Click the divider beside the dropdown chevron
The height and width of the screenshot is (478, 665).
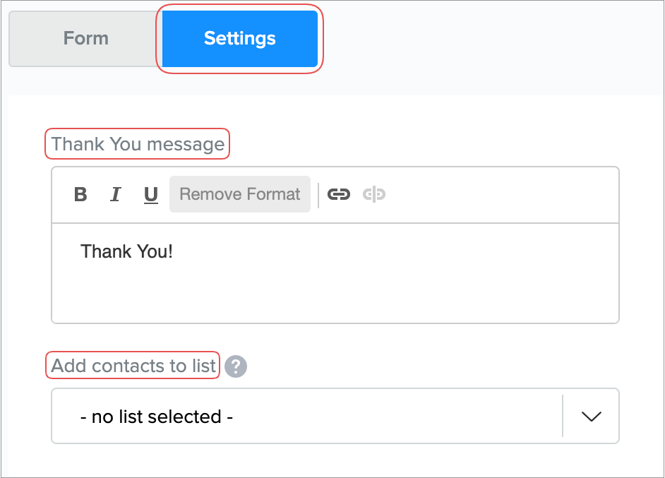tap(563, 416)
